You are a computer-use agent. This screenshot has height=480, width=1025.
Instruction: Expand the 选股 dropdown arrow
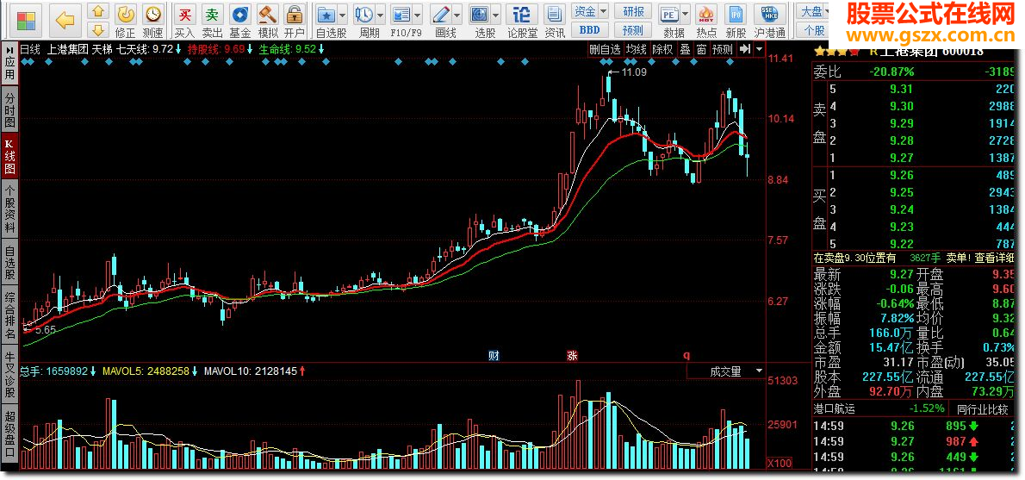click(x=496, y=14)
